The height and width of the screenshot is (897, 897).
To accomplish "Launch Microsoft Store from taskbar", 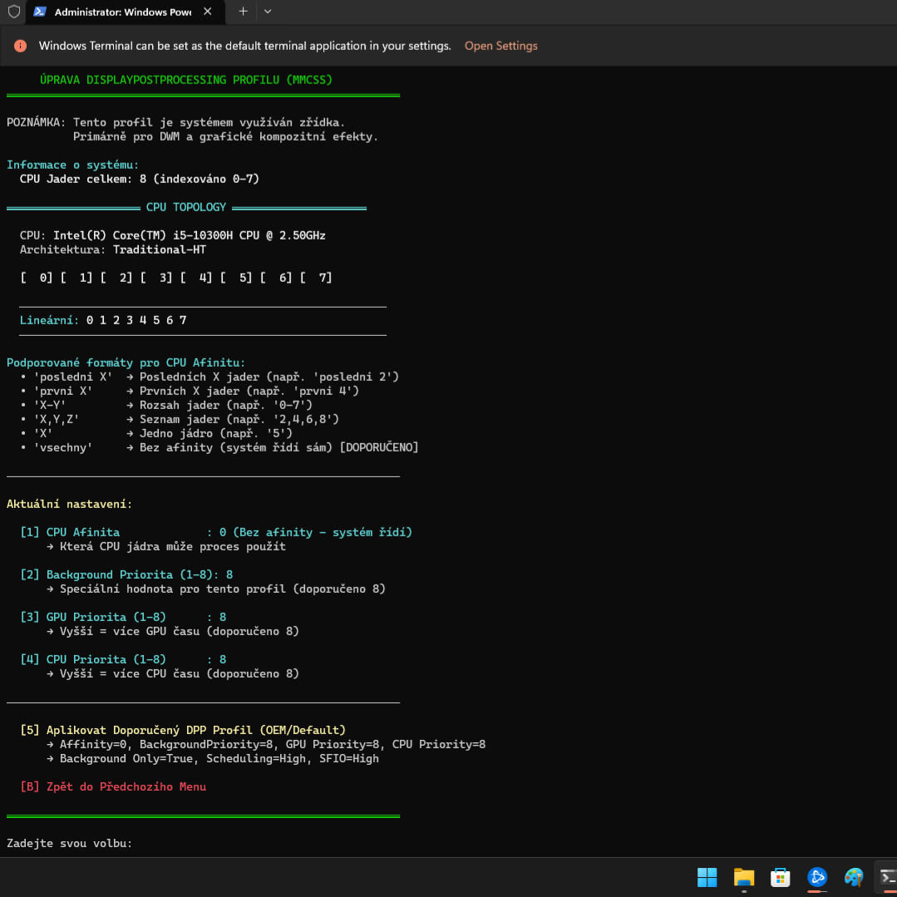I will (x=780, y=877).
